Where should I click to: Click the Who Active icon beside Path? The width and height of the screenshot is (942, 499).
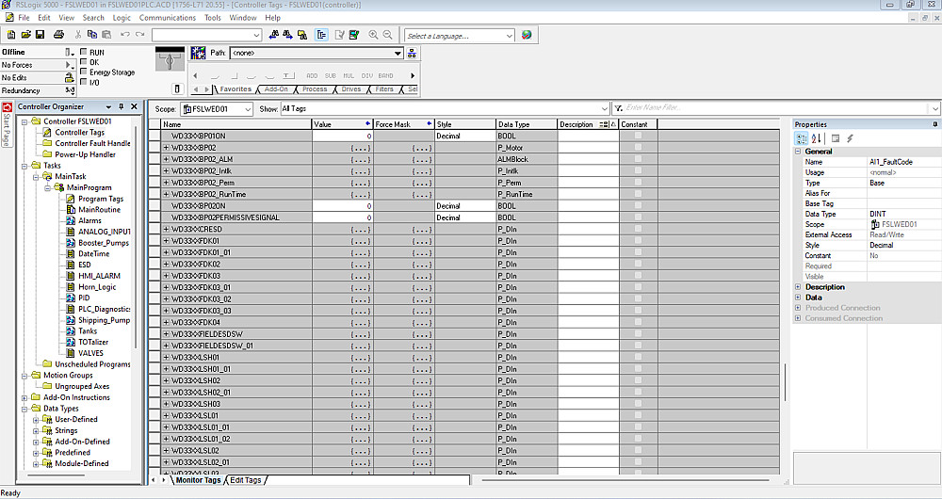tap(412, 53)
